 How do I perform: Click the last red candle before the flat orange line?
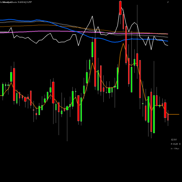click(168, 117)
